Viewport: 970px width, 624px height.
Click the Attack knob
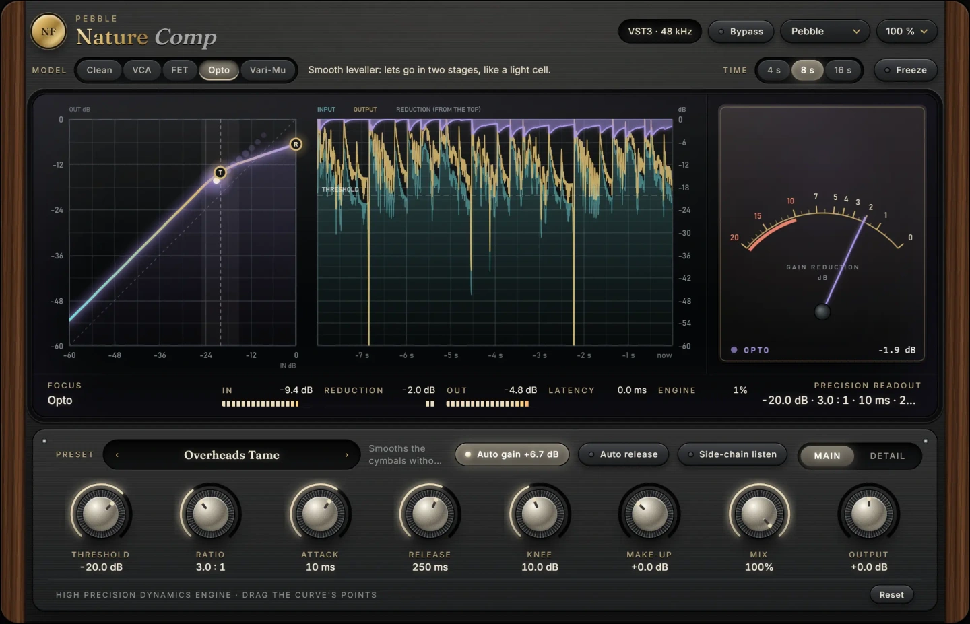(320, 514)
